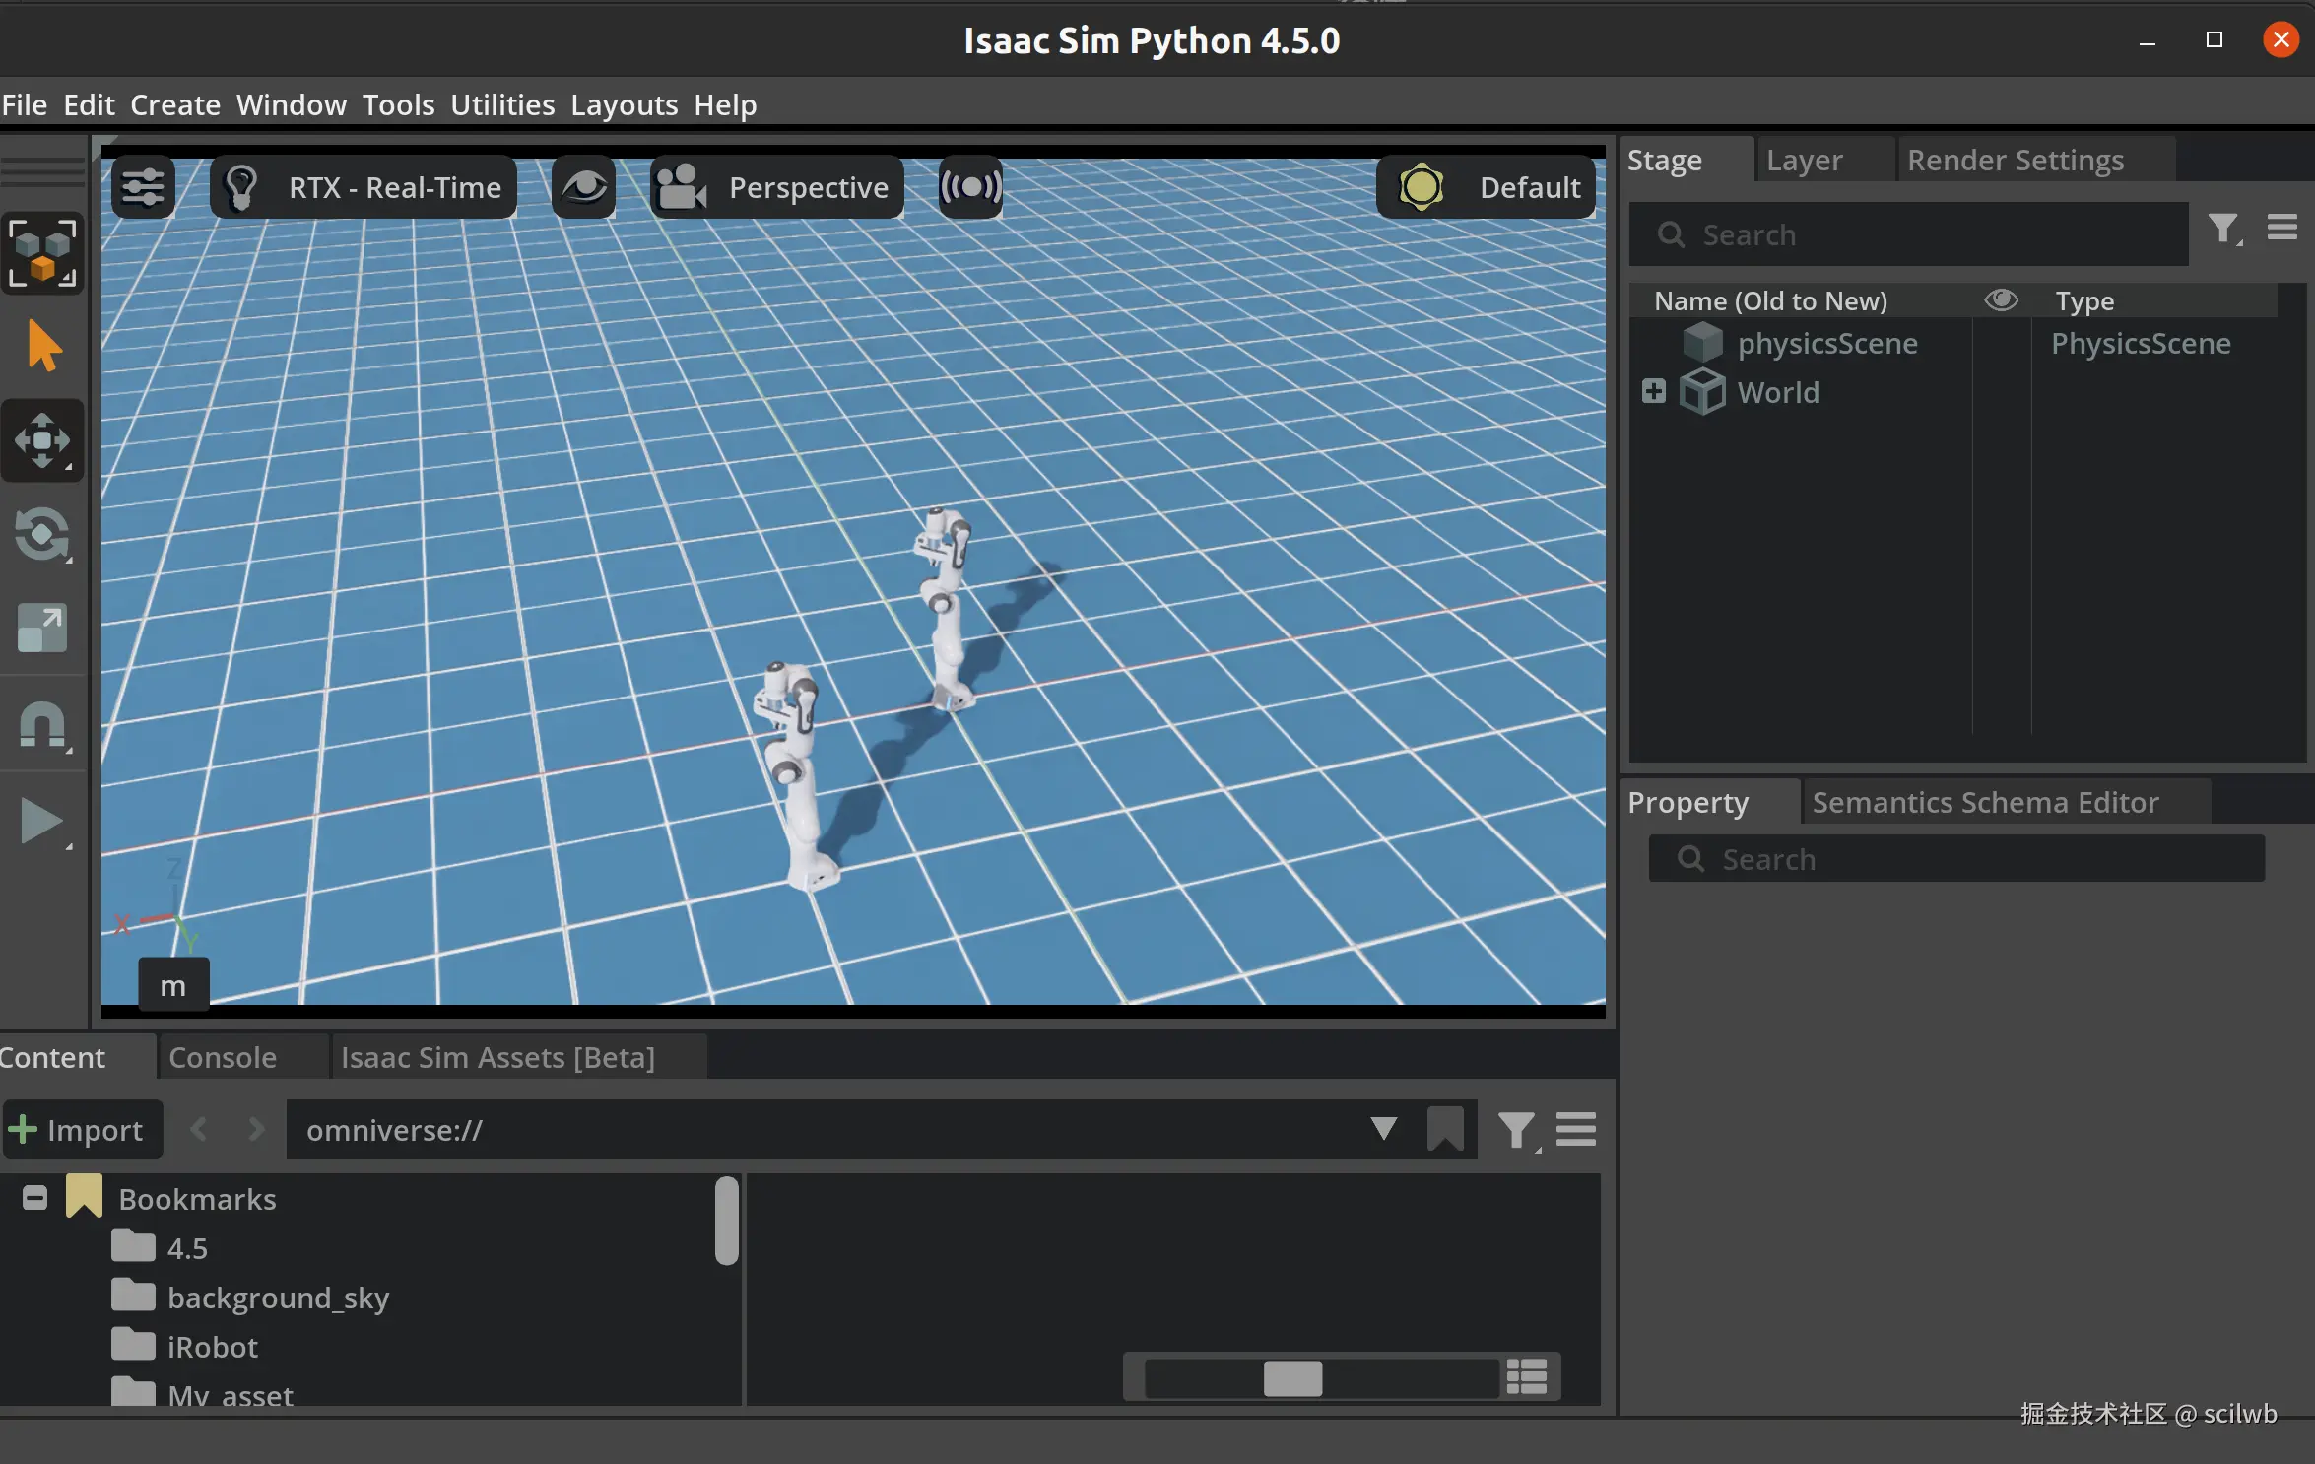Screen dimensions: 2315x1464
Task: Open viewport display eye menu
Action: coord(584,187)
